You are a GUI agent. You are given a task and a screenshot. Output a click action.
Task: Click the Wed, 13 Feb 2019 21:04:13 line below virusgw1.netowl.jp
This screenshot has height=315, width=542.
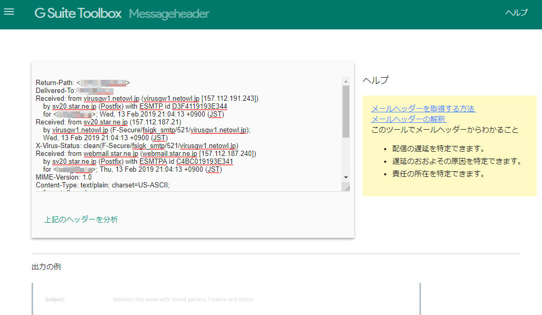point(105,138)
